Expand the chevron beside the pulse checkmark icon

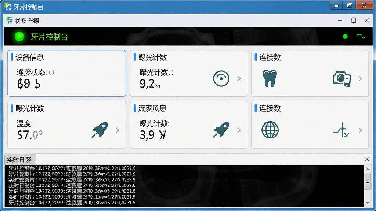click(x=361, y=130)
